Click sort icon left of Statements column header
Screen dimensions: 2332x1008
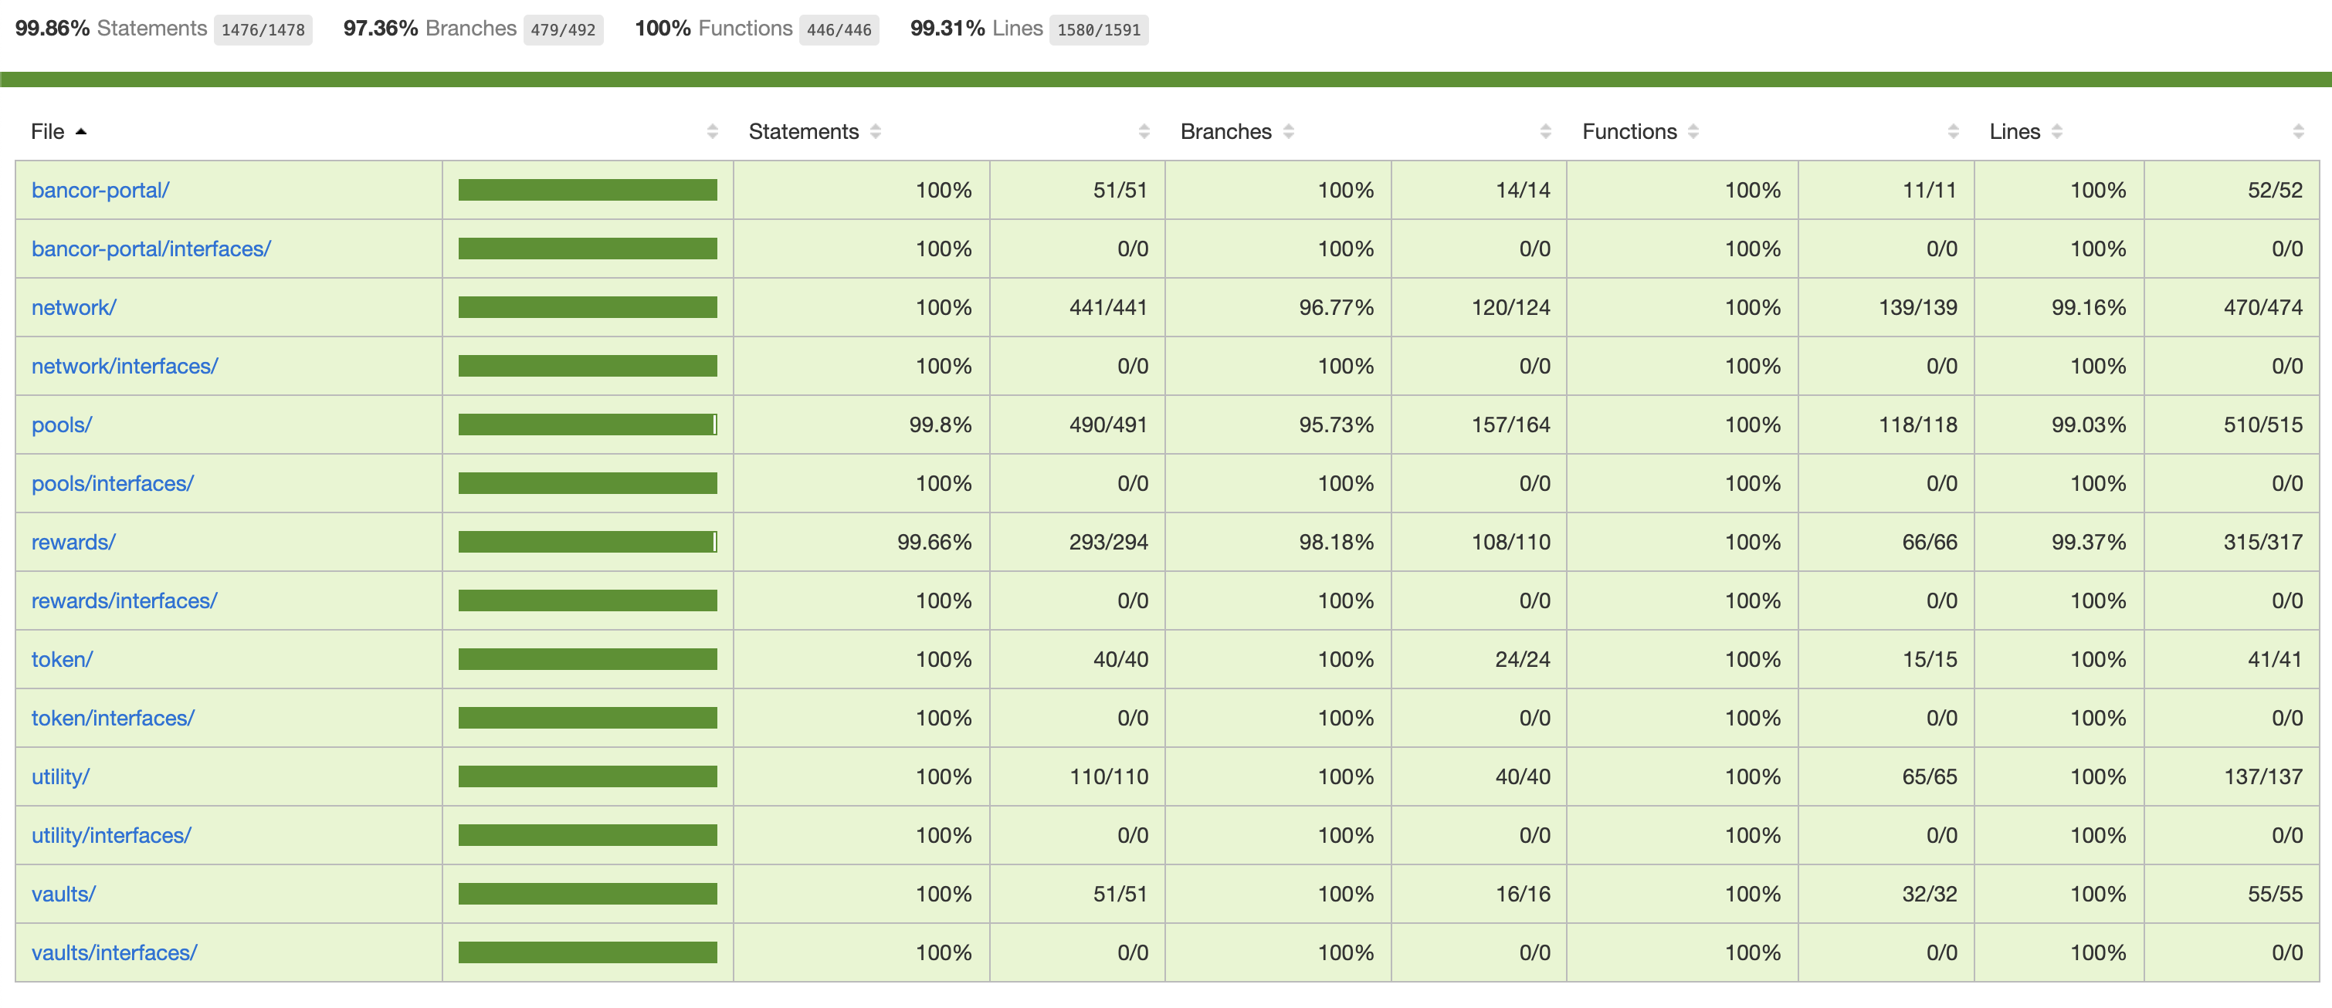click(x=713, y=132)
